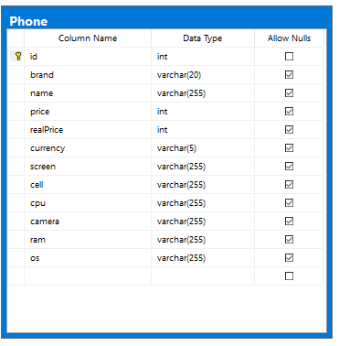339x346 pixels.
Task: Click the camera column name cell
Action: [88, 222]
